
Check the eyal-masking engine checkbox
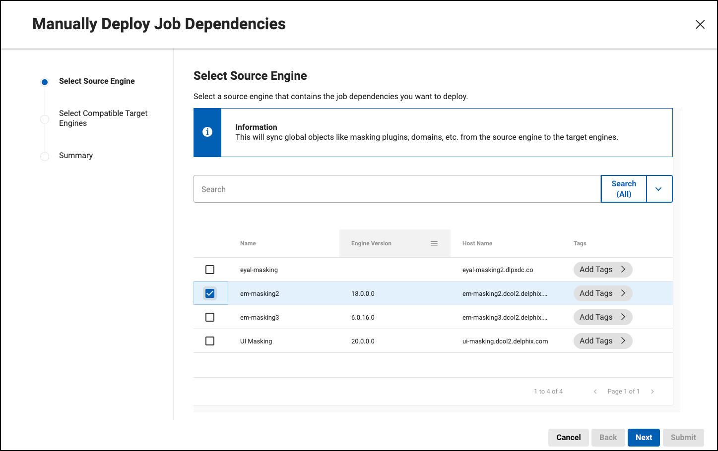click(210, 270)
